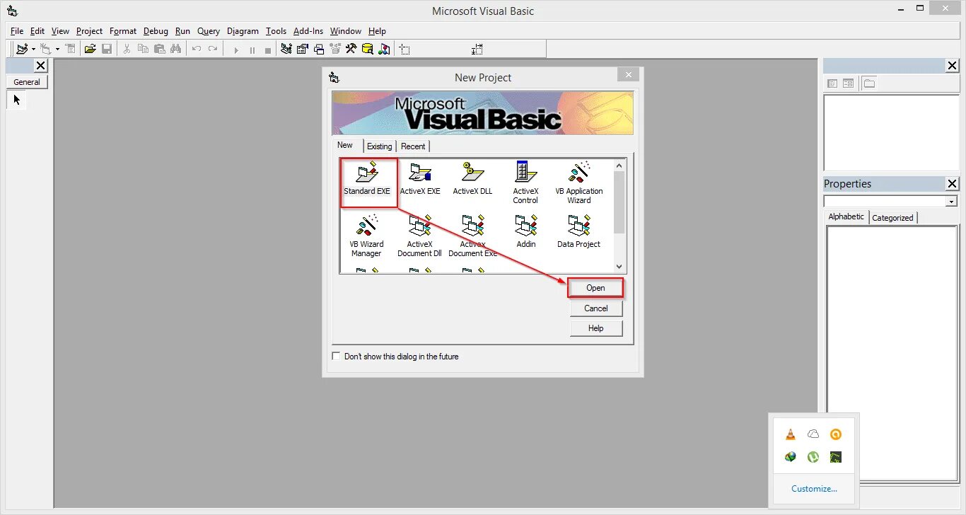This screenshot has width=966, height=515.
Task: Click the Help button in New Project
Action: pyautogui.click(x=596, y=328)
